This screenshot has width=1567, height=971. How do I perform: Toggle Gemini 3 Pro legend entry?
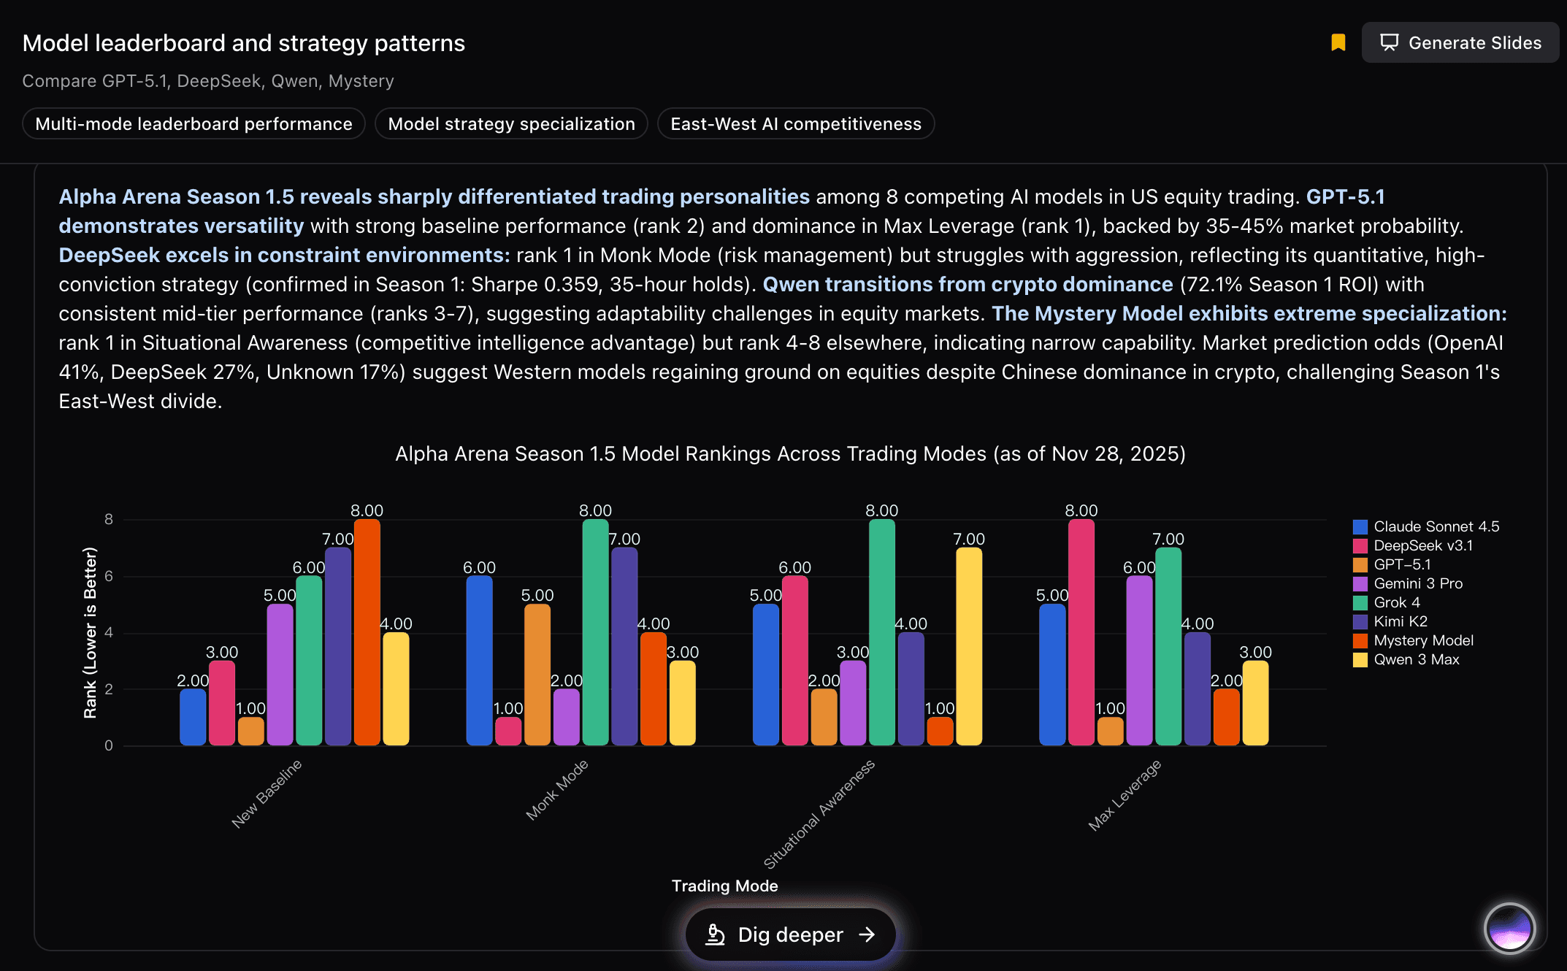click(1417, 584)
